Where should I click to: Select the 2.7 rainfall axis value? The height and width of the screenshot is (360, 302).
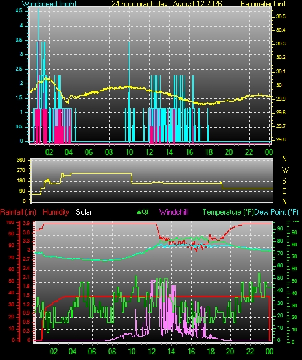[27, 259]
